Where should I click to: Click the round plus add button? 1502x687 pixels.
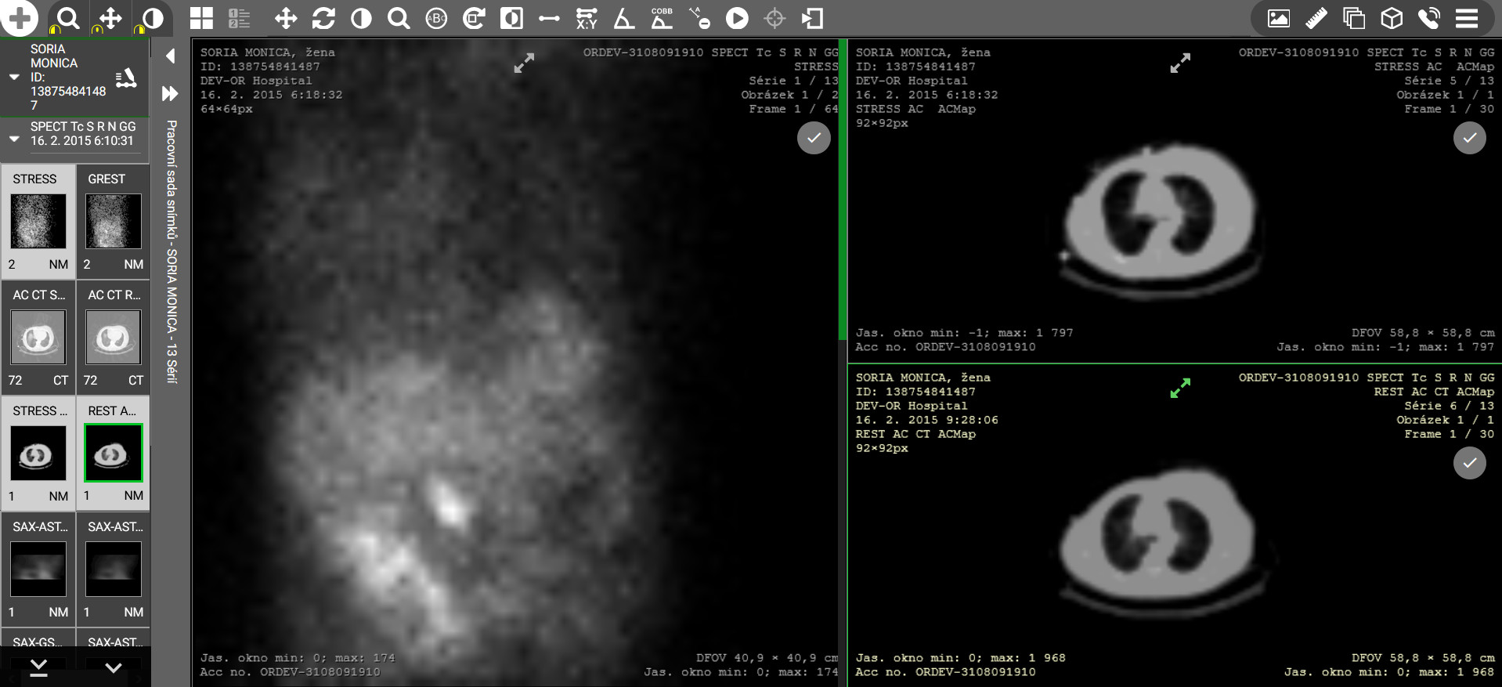(x=20, y=18)
